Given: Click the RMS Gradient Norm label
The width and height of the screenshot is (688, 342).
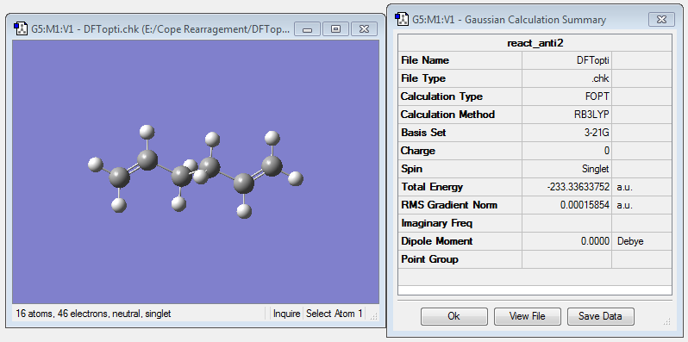Looking at the screenshot, I should coord(449,205).
